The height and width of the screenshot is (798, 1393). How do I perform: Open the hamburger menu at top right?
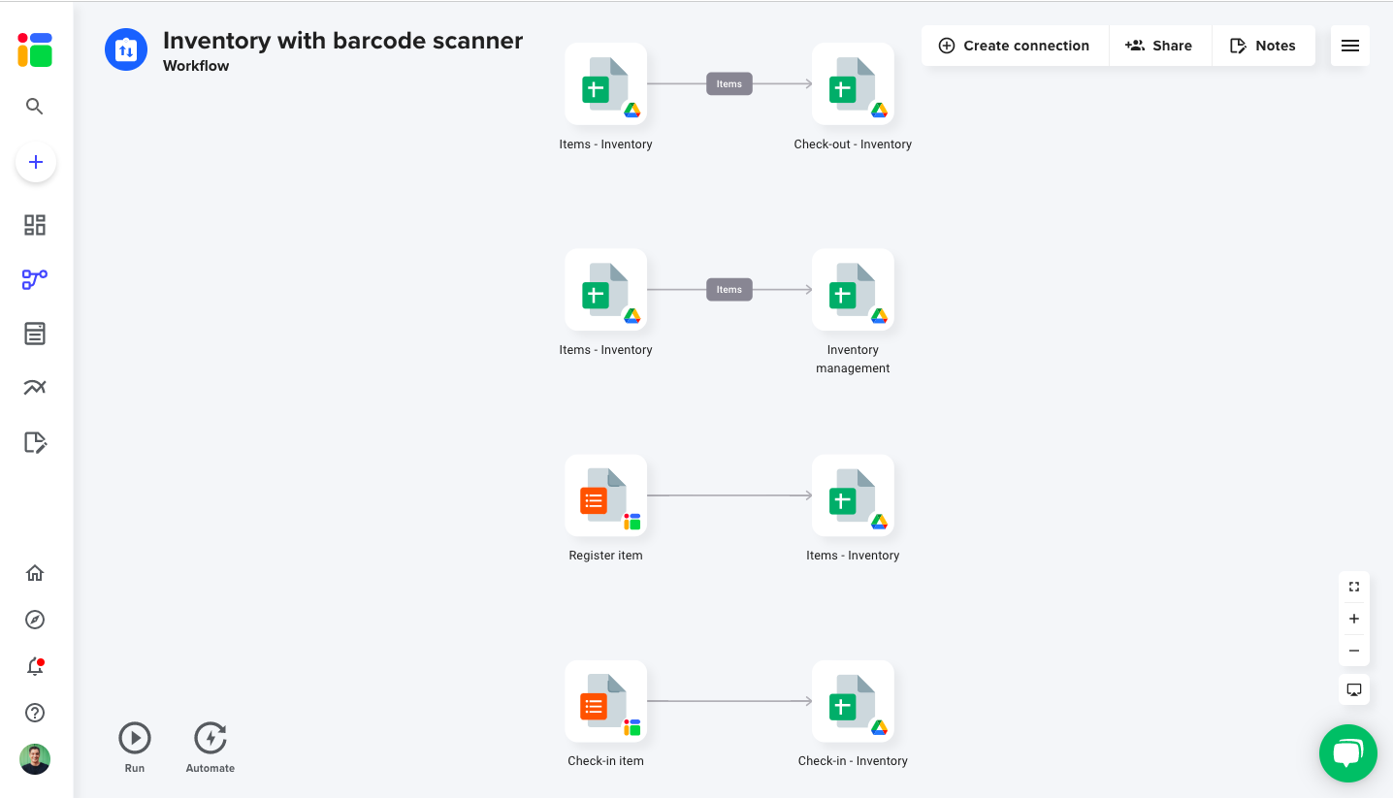click(x=1349, y=46)
